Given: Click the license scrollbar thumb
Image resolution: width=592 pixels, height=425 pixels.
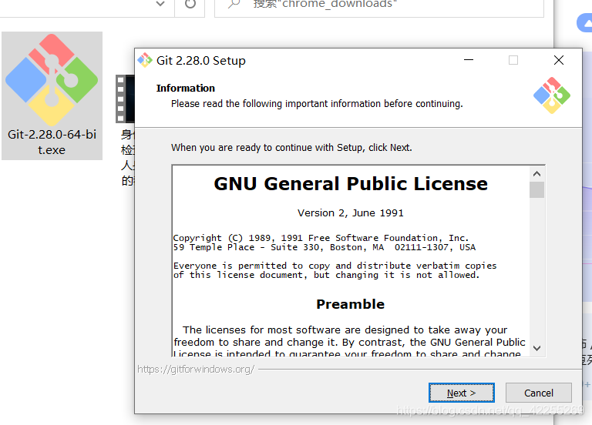Looking at the screenshot, I should point(536,189).
